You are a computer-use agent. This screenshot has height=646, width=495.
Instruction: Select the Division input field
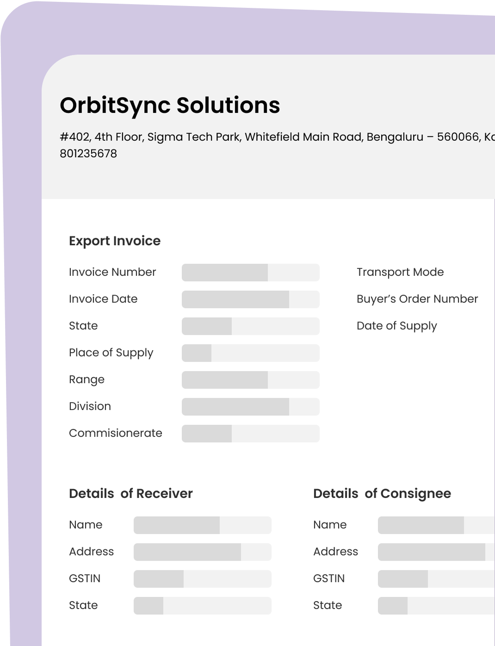250,407
